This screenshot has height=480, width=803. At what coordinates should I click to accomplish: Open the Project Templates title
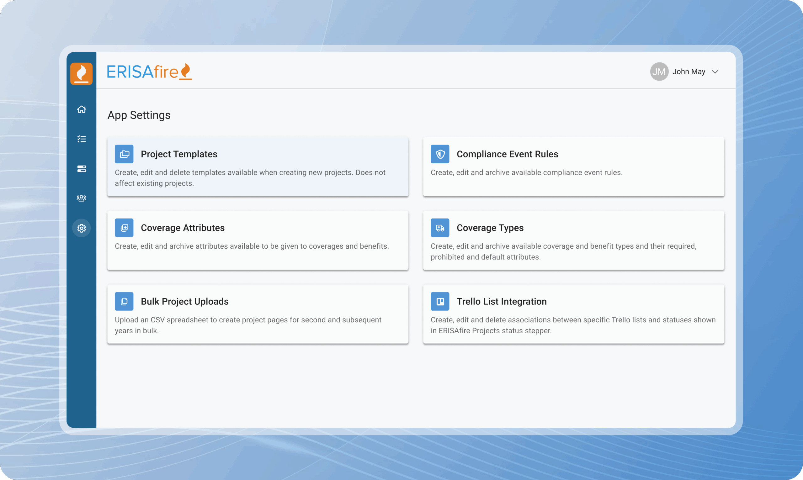[x=179, y=154]
